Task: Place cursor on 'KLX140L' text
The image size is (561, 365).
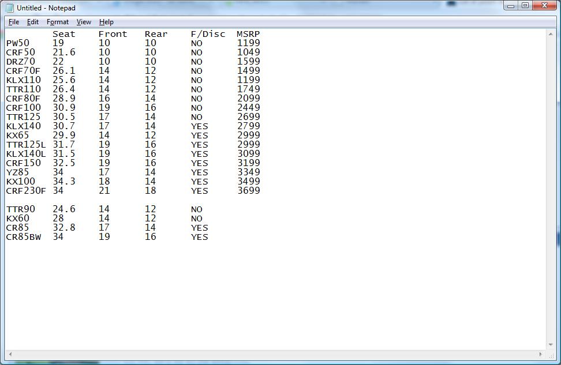Action: 26,154
